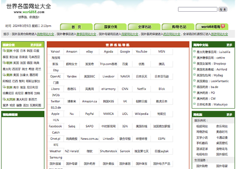Screen dimensions: 236x169
Task: Click the folder icon next to 亚洲
Action: click(x=4, y=50)
